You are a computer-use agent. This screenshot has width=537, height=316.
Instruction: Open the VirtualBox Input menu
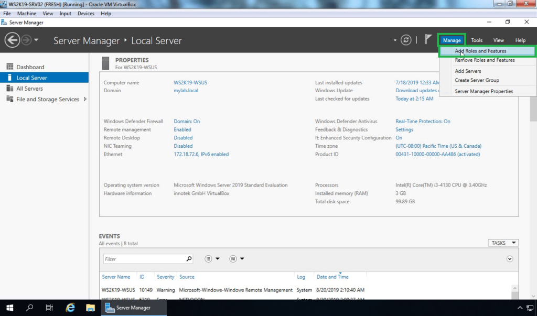click(x=65, y=14)
